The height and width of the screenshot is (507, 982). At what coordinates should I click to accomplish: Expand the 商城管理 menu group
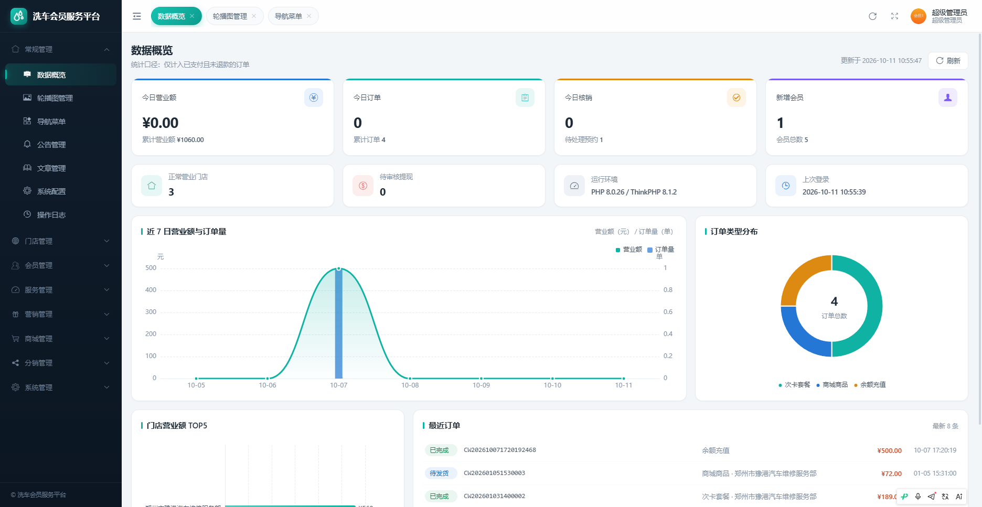[61, 339]
